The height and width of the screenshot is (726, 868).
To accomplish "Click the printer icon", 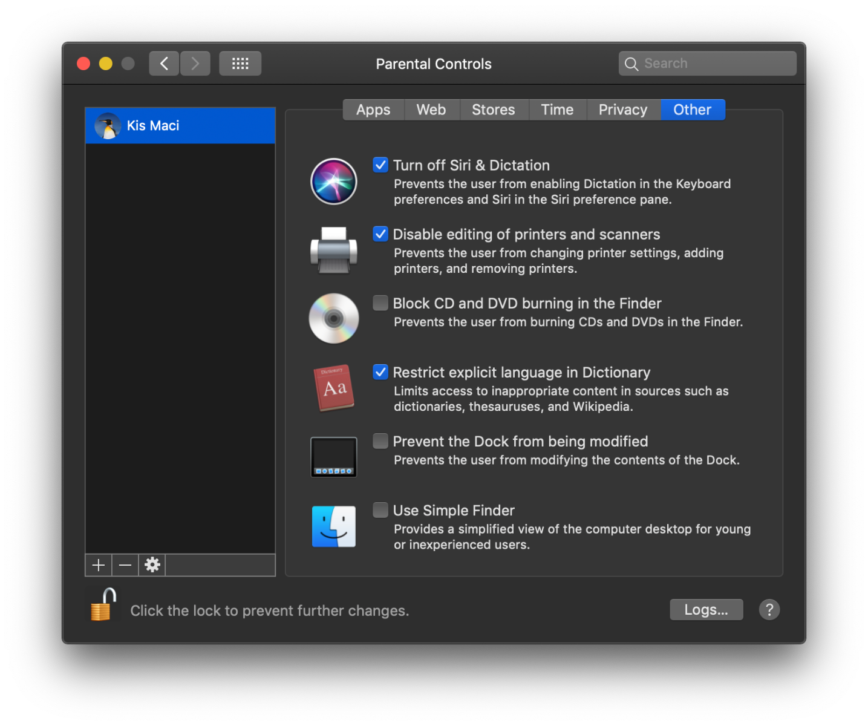I will click(x=333, y=250).
